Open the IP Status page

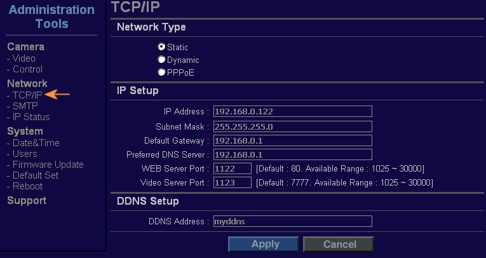[x=31, y=117]
